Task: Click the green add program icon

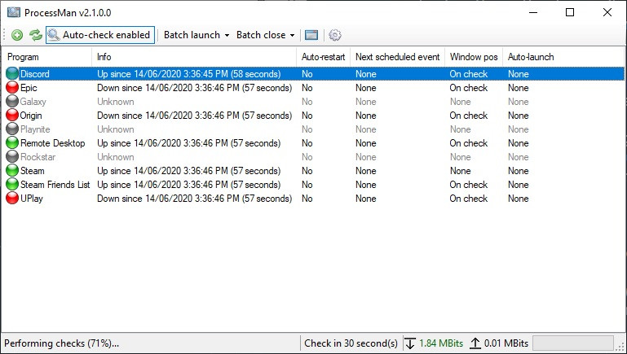Action: (x=17, y=35)
